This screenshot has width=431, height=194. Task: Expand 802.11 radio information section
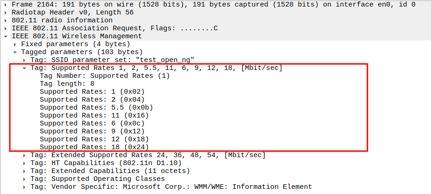click(x=6, y=21)
